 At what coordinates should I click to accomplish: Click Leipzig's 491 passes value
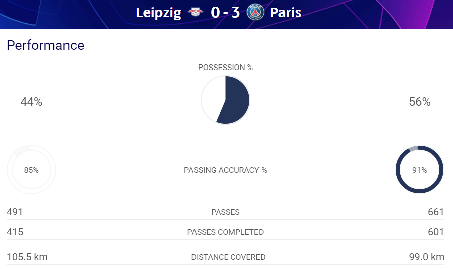(15, 212)
